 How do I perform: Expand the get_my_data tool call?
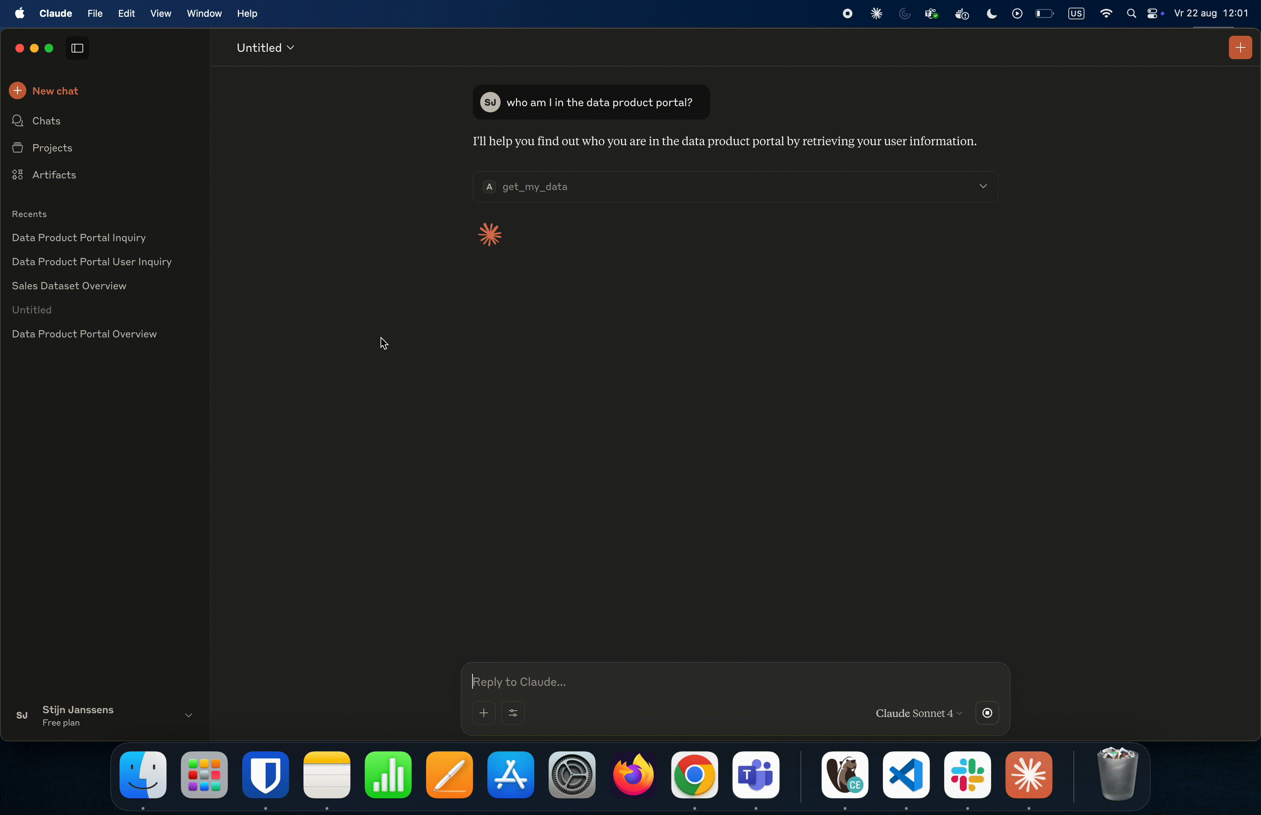pos(983,186)
